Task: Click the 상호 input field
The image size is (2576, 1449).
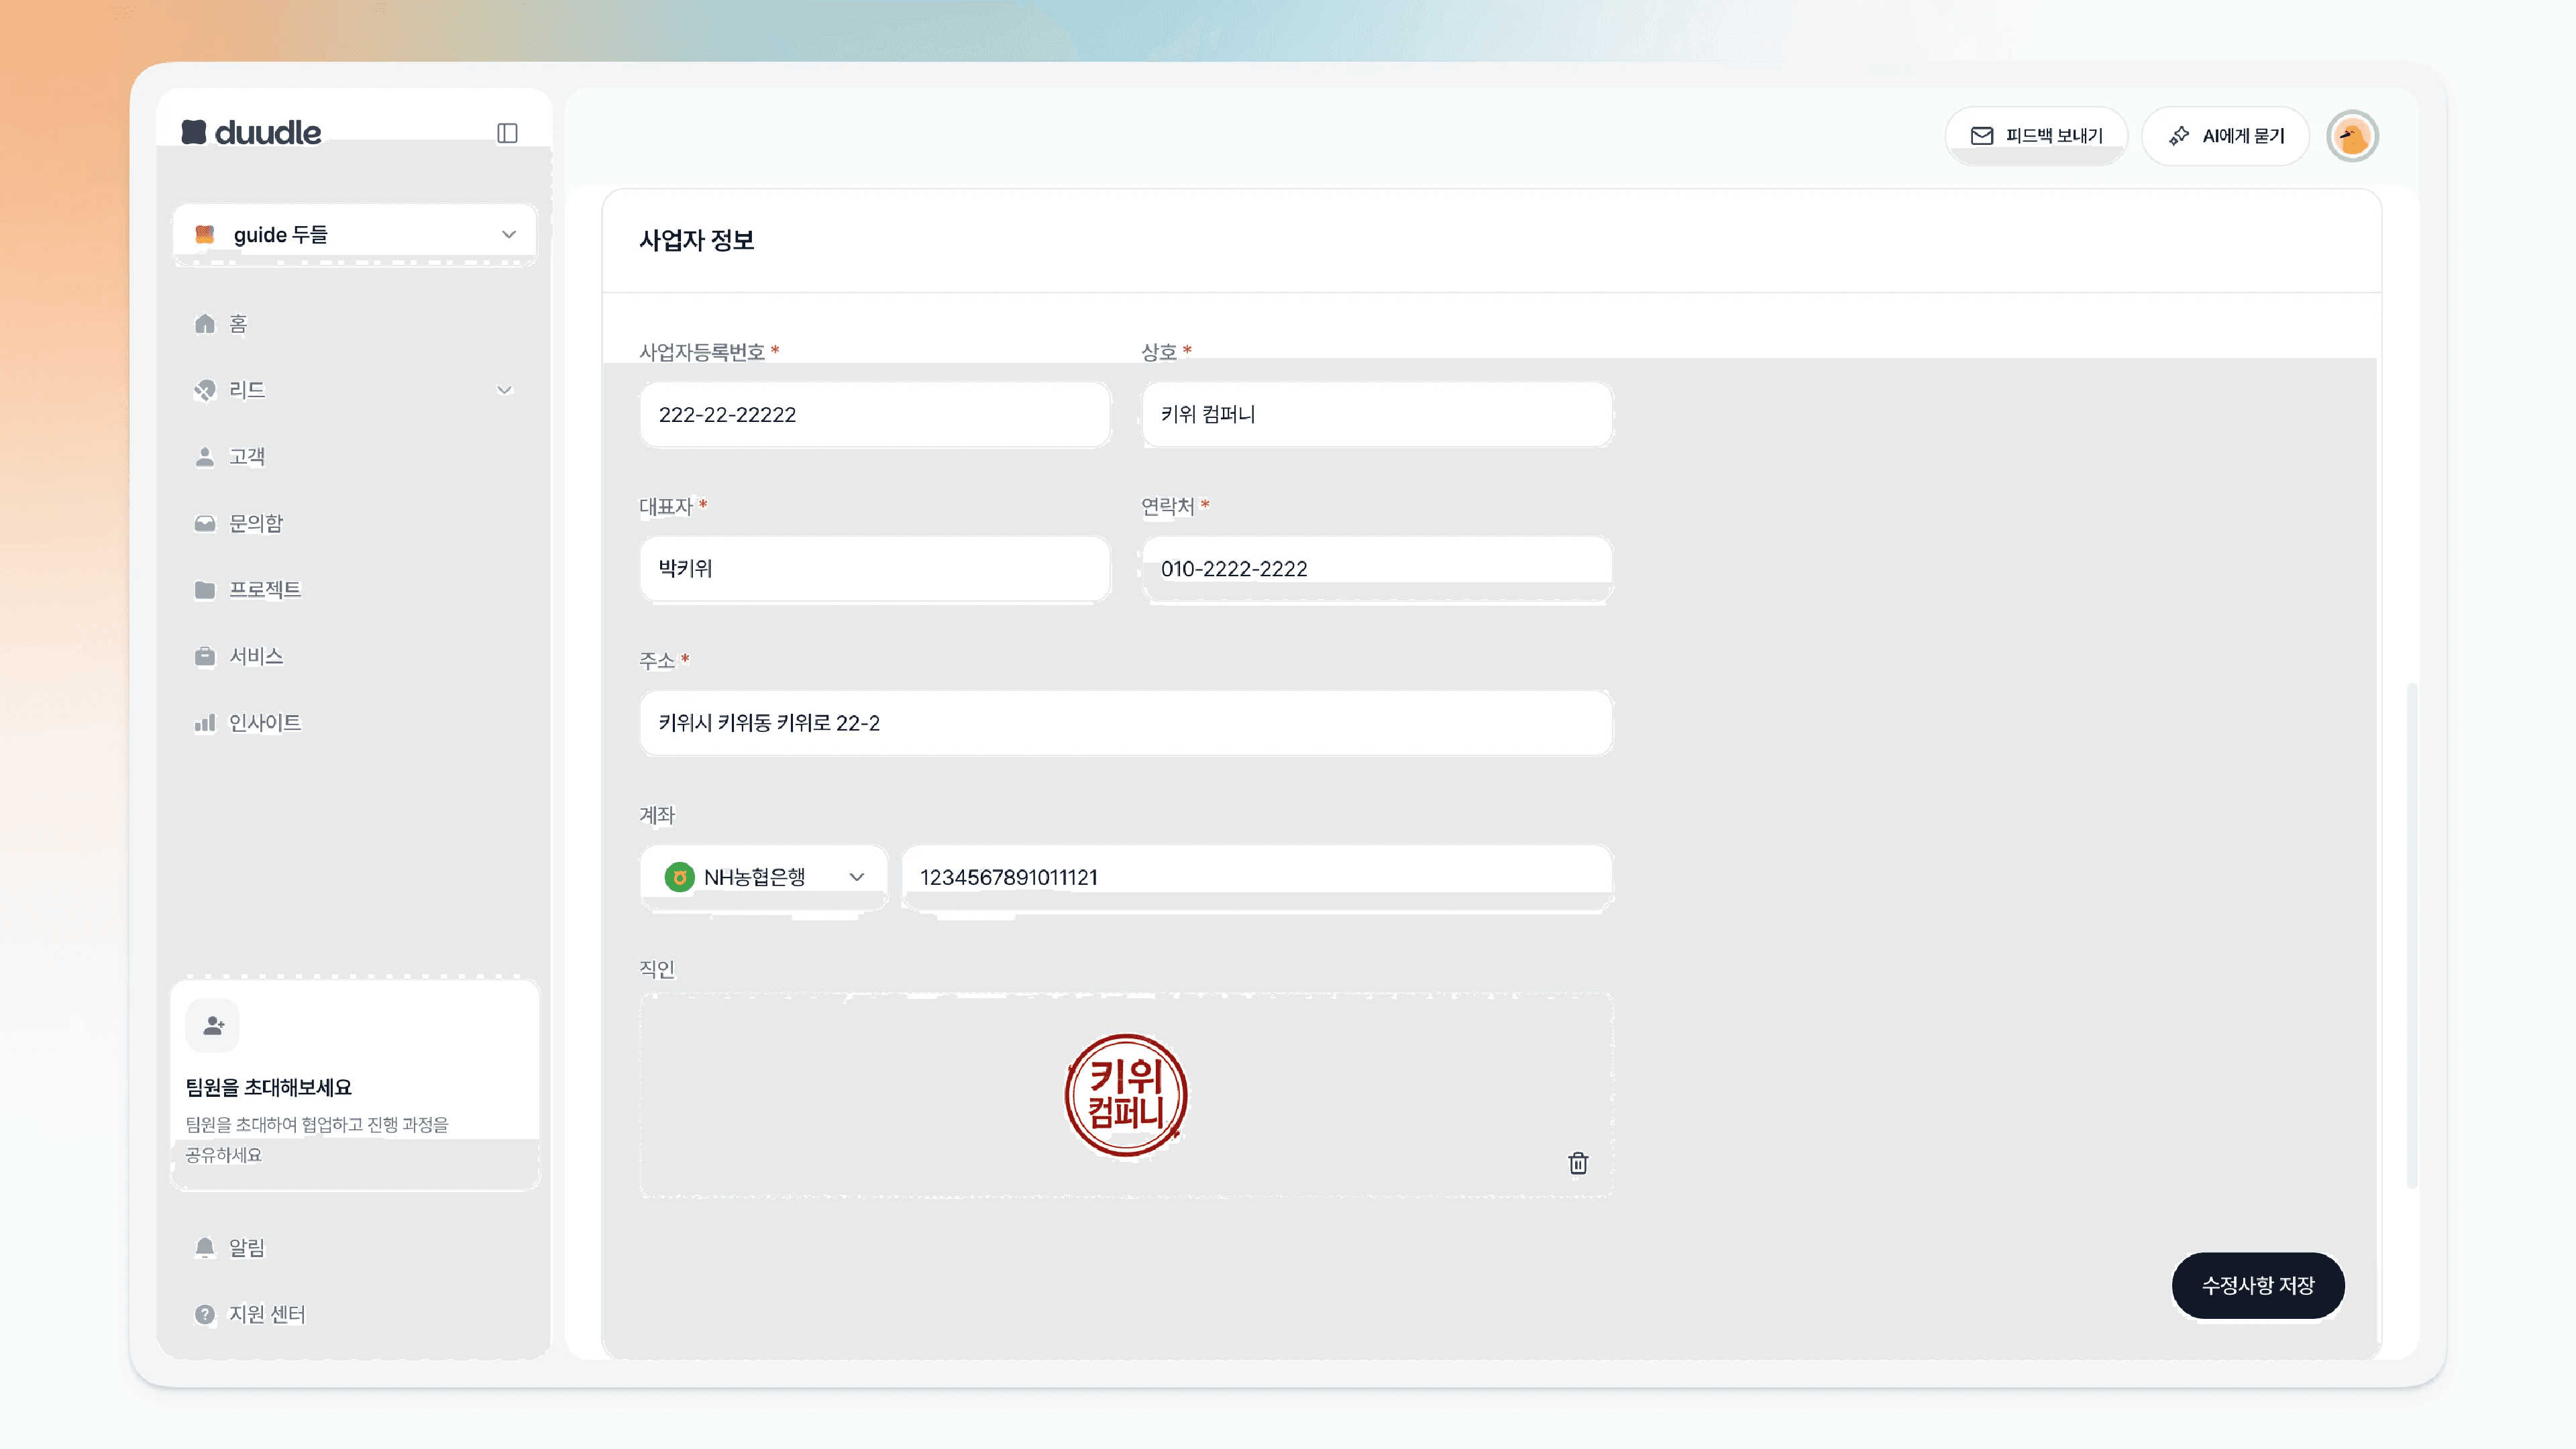Action: [x=1377, y=415]
